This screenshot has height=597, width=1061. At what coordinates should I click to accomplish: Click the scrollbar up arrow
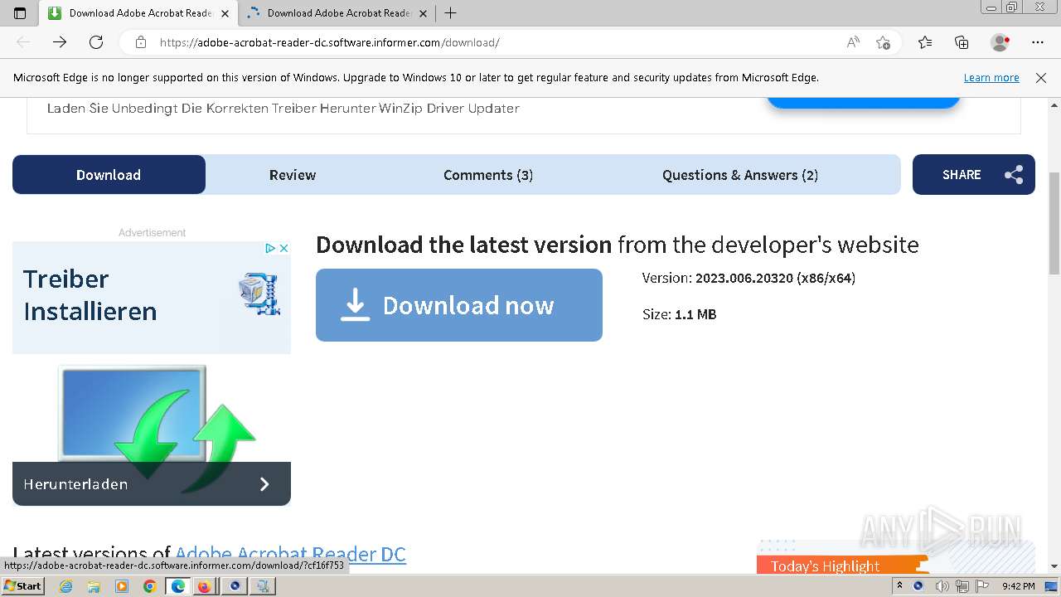pos(1054,105)
